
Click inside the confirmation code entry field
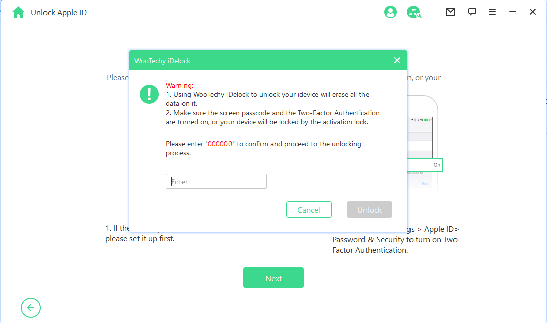tap(216, 181)
